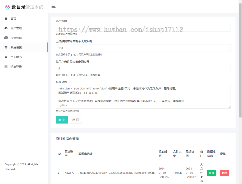Image resolution: width=242 pixels, height=184 pixels.
Task: Click the 试用天数 field label
Action: [61, 21]
